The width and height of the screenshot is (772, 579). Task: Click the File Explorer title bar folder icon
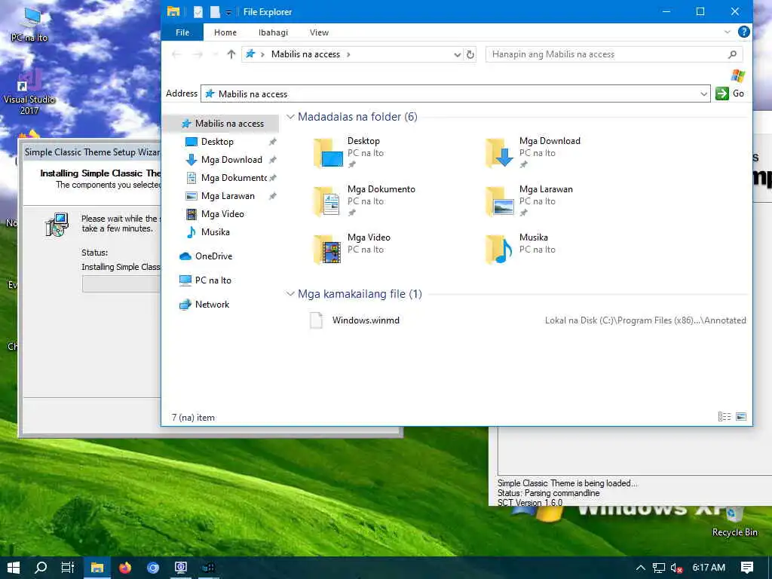point(173,12)
